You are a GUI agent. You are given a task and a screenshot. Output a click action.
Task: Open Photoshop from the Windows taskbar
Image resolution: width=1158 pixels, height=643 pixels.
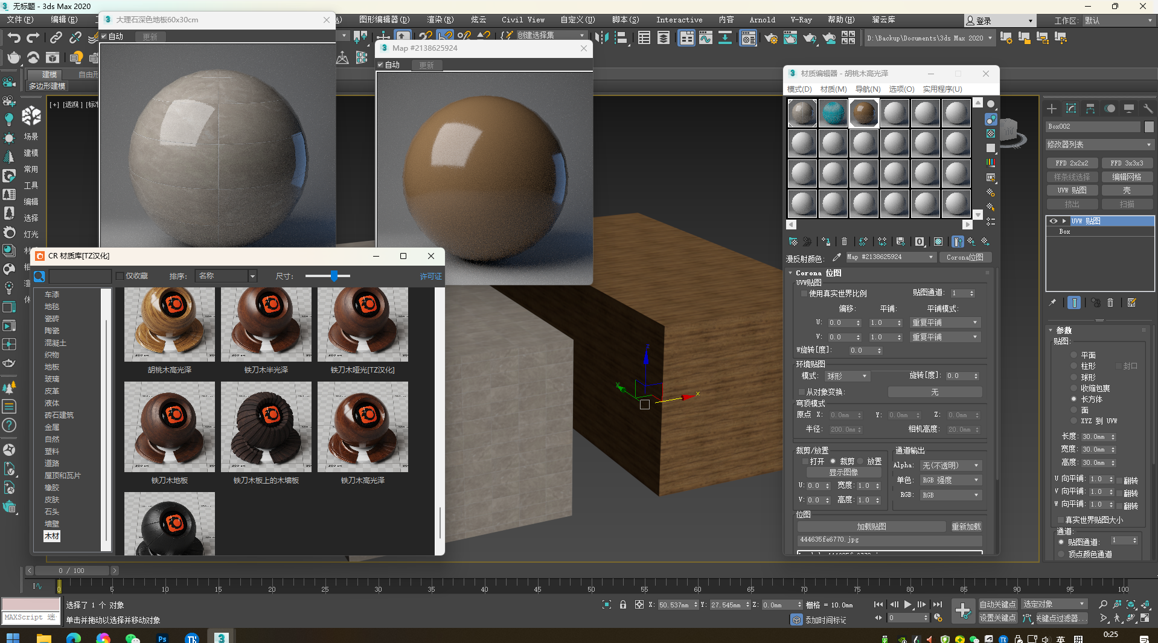tap(162, 638)
